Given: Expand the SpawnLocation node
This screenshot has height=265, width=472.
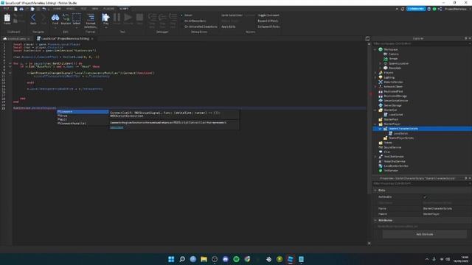Looking at the screenshot, I should tap(380, 63).
